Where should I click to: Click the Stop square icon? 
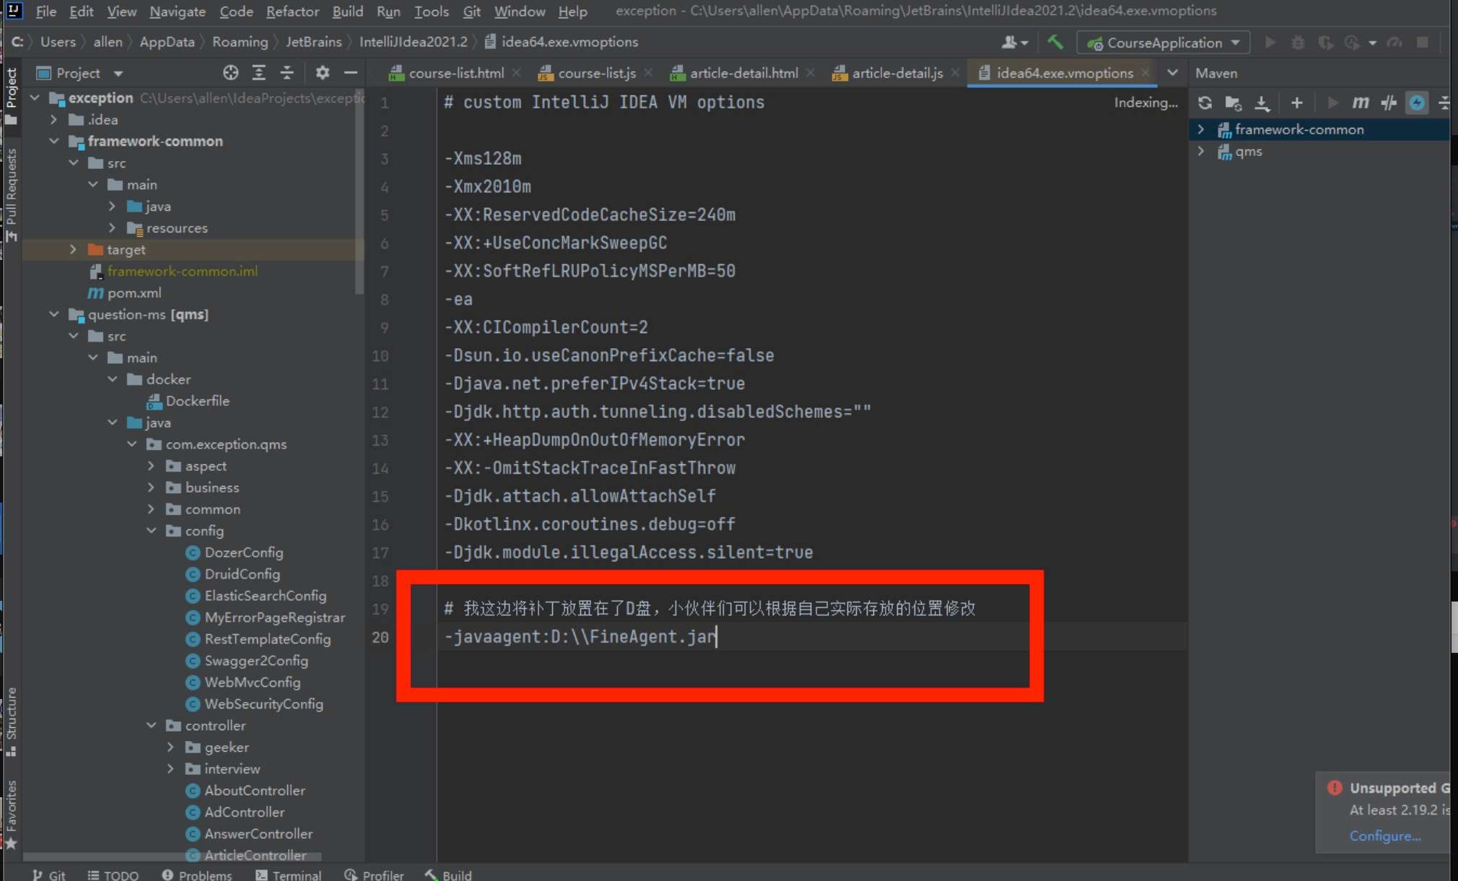pos(1423,42)
